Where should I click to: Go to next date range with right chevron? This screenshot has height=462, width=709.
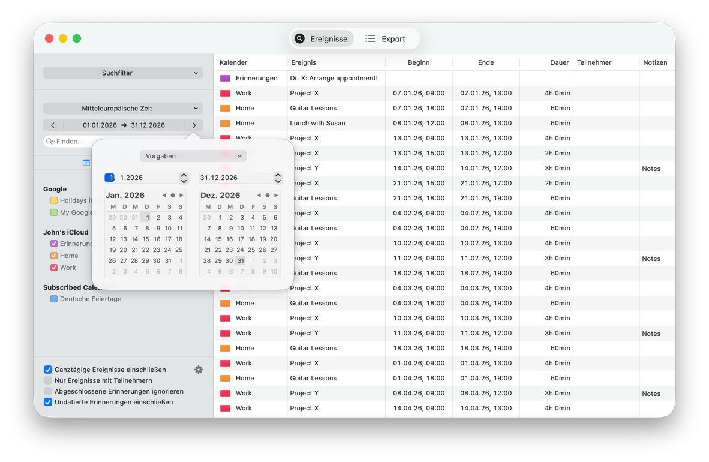[x=194, y=125]
